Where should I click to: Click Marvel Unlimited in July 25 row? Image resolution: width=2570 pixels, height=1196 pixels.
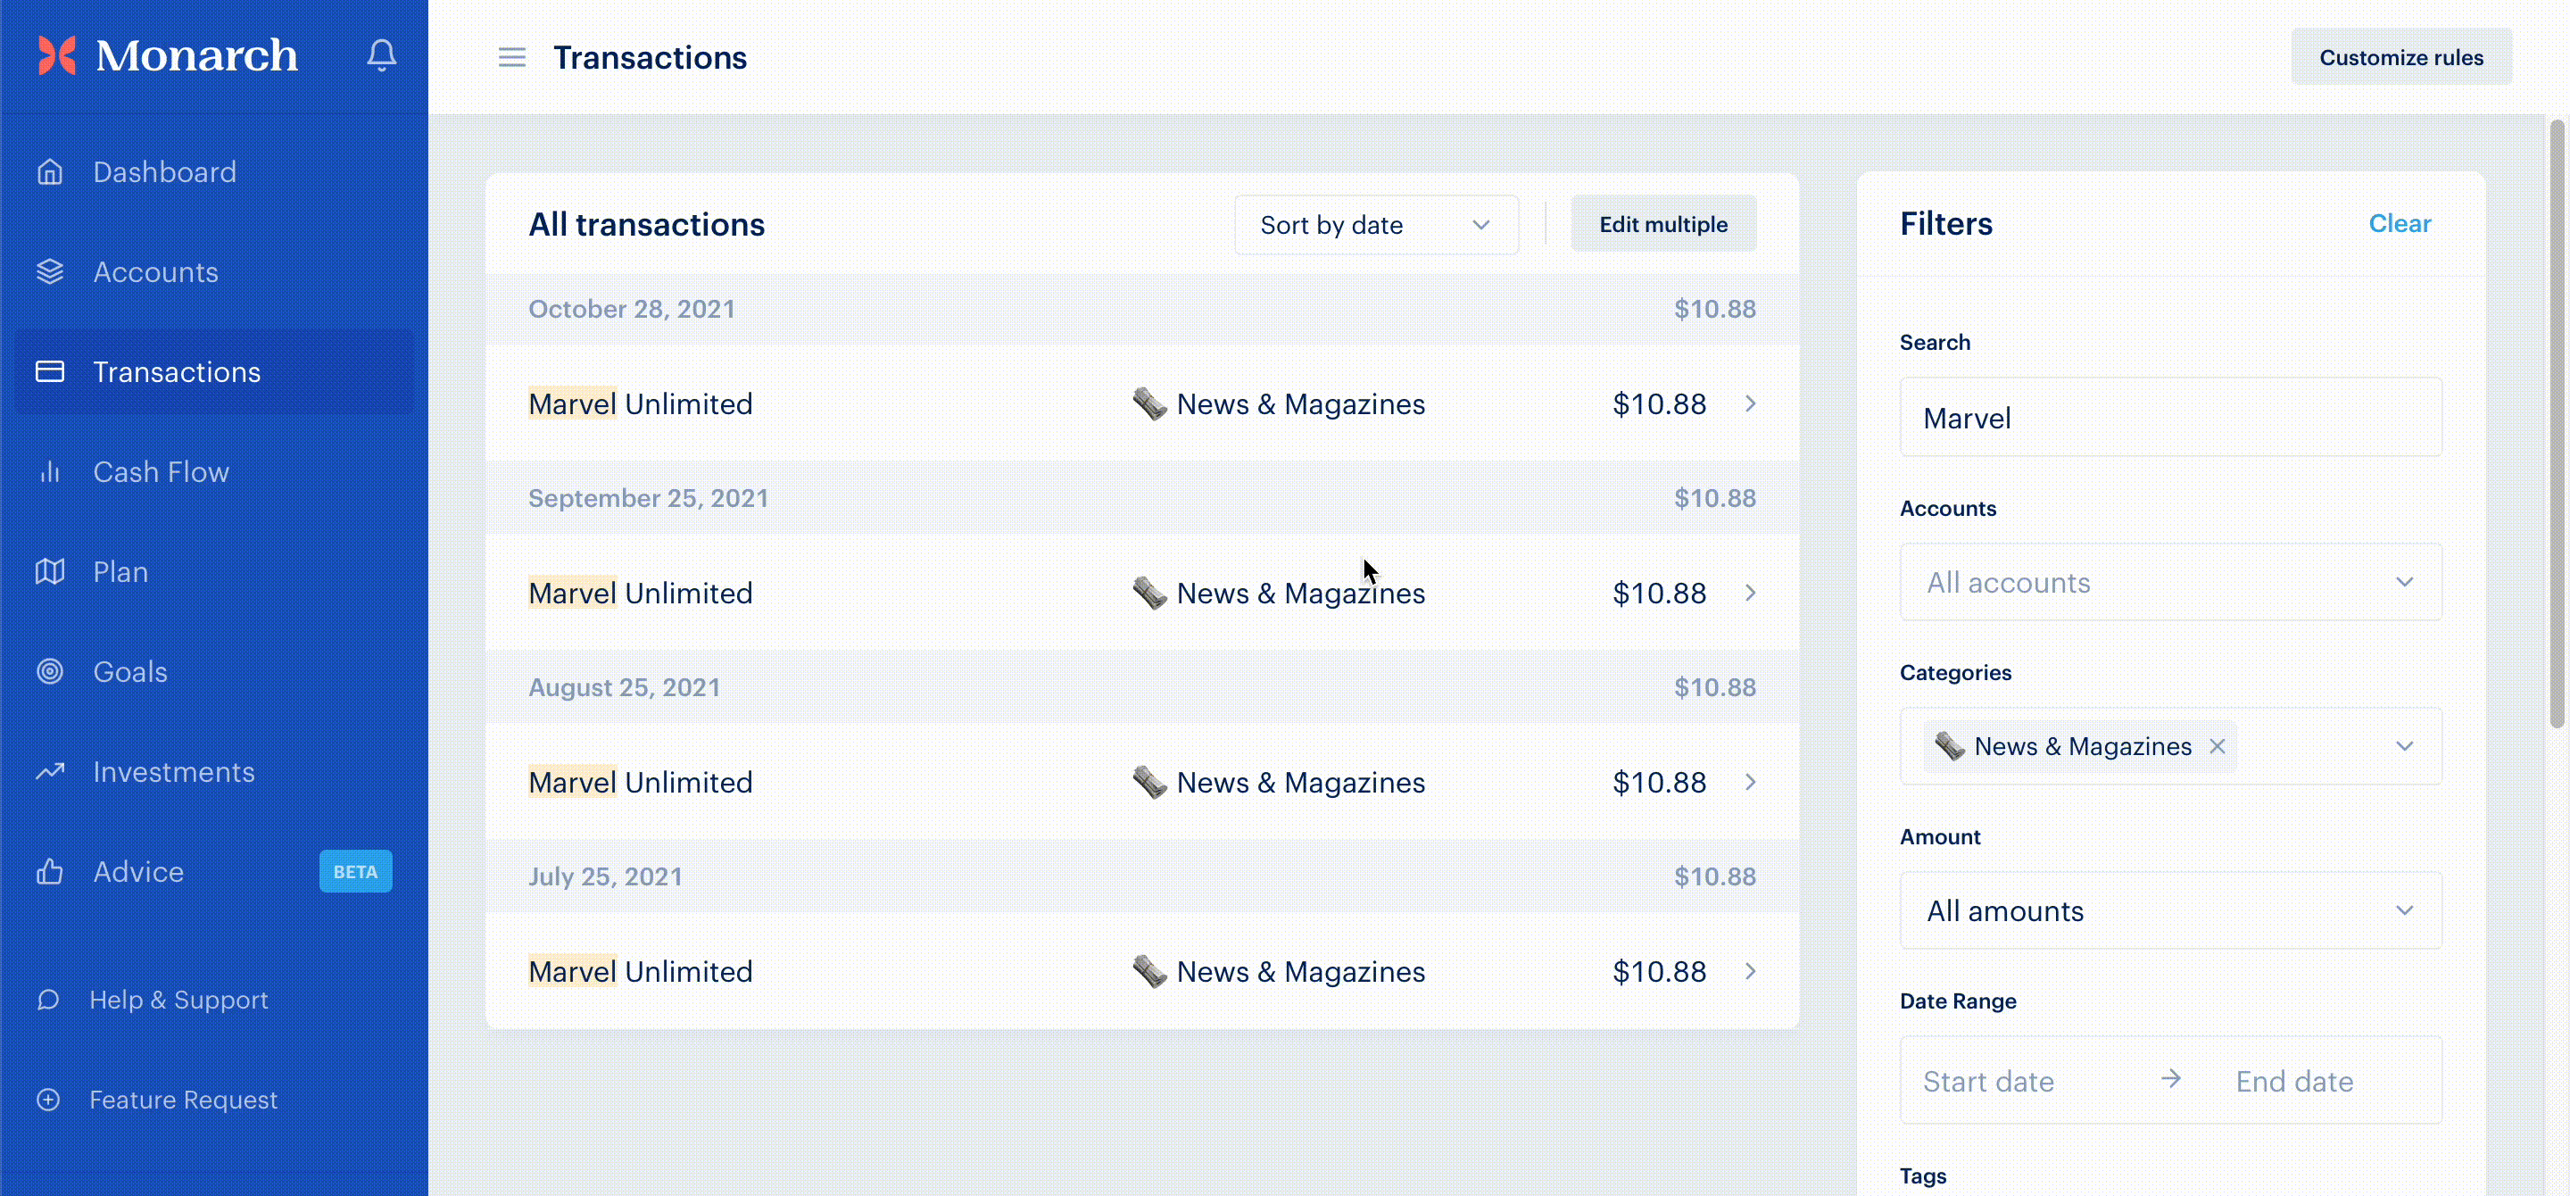(641, 970)
